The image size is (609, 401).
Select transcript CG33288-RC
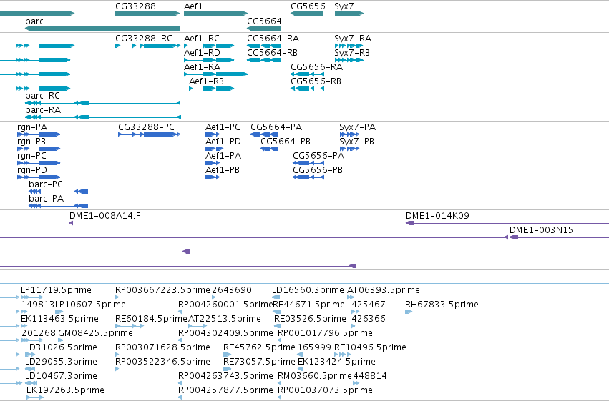tap(144, 39)
